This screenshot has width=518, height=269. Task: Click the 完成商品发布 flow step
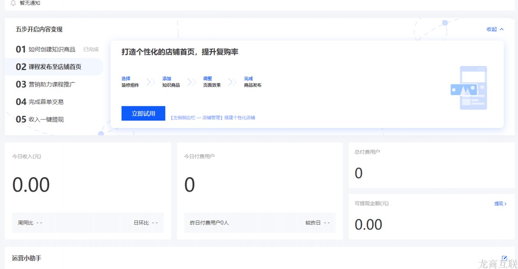tap(252, 81)
